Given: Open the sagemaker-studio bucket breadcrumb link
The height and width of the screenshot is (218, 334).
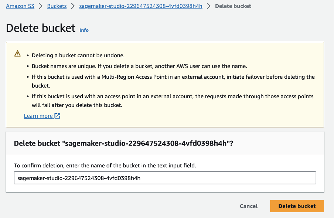Looking at the screenshot, I should click(x=141, y=6).
